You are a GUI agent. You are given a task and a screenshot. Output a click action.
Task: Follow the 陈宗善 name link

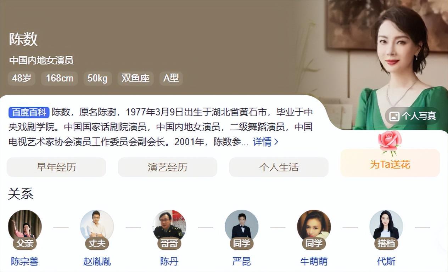(x=25, y=262)
